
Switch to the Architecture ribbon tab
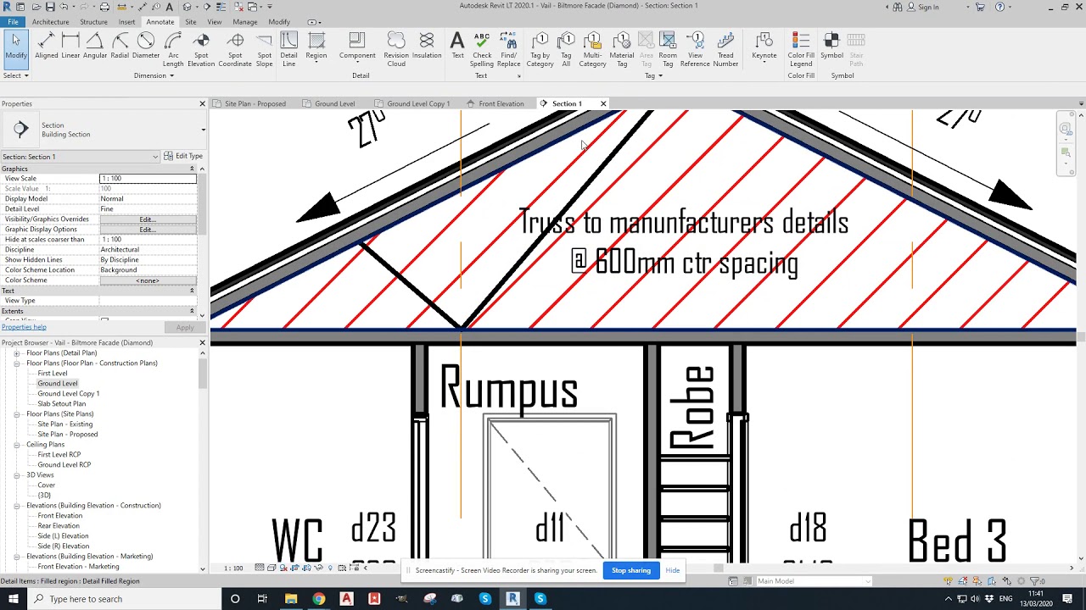[x=51, y=22]
